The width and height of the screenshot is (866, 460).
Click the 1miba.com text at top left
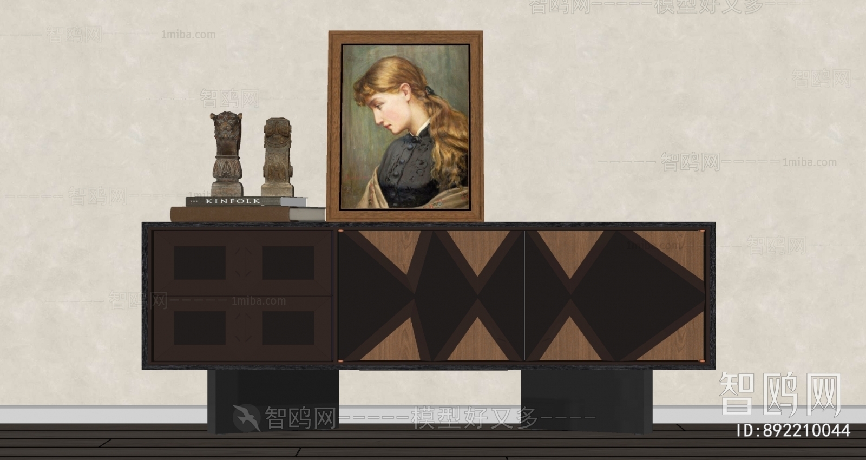(188, 35)
